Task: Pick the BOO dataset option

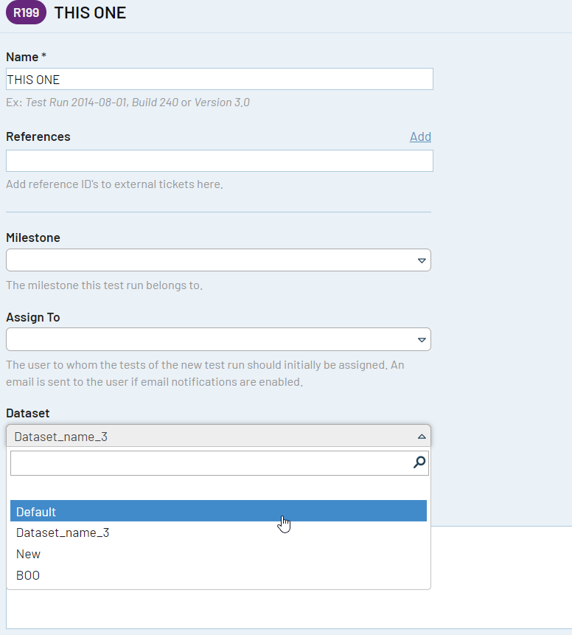Action: click(218, 575)
